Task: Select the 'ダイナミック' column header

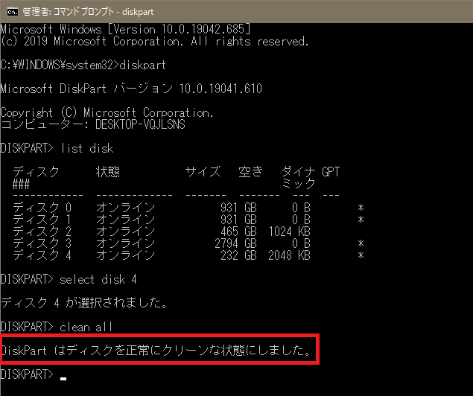Action: [299, 178]
